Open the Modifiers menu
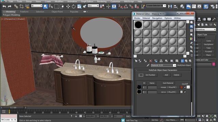 [59, 1]
